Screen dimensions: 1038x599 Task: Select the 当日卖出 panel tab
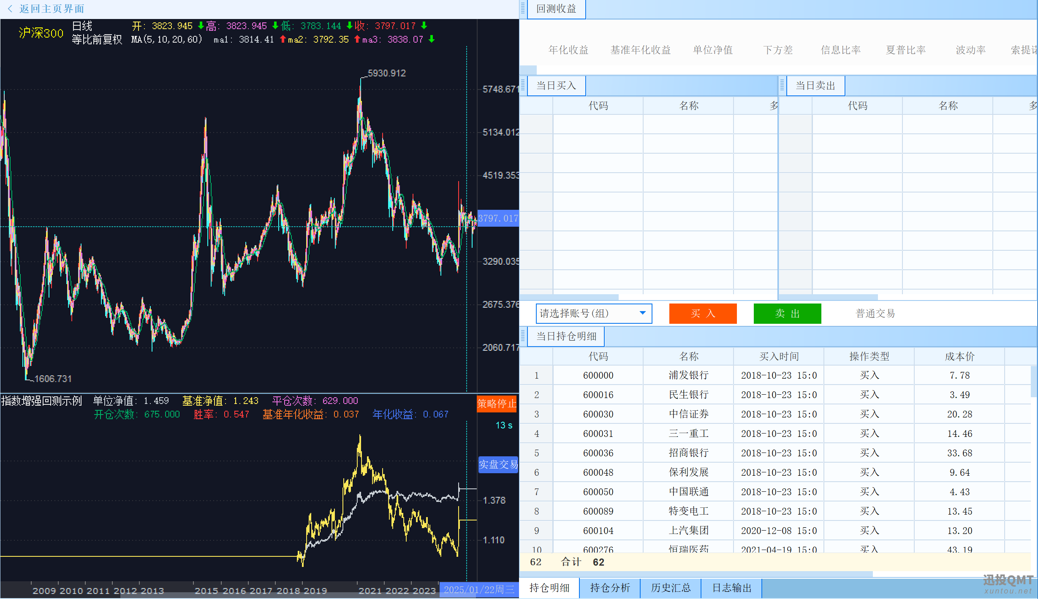click(x=815, y=86)
